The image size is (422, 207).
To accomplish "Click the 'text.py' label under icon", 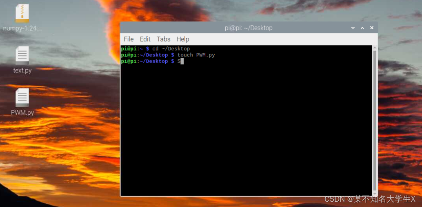I will 22,70.
